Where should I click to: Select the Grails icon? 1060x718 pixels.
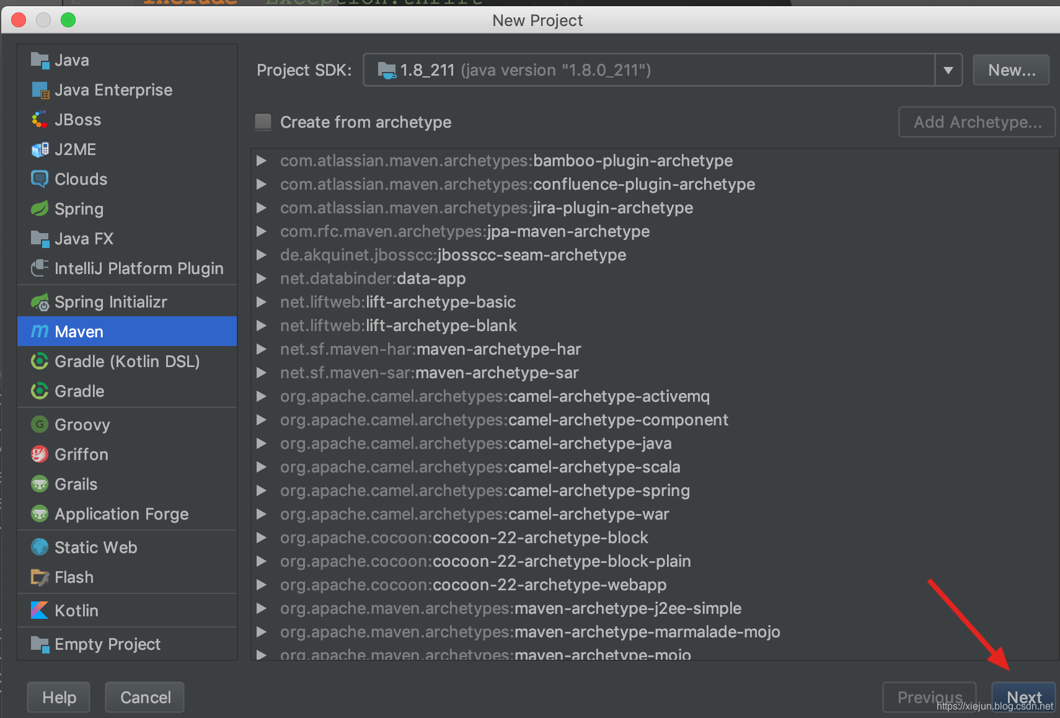pyautogui.click(x=40, y=484)
